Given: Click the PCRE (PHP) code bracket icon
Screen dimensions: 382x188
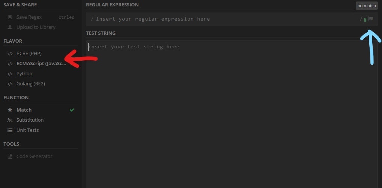Looking at the screenshot, I should pos(10,54).
